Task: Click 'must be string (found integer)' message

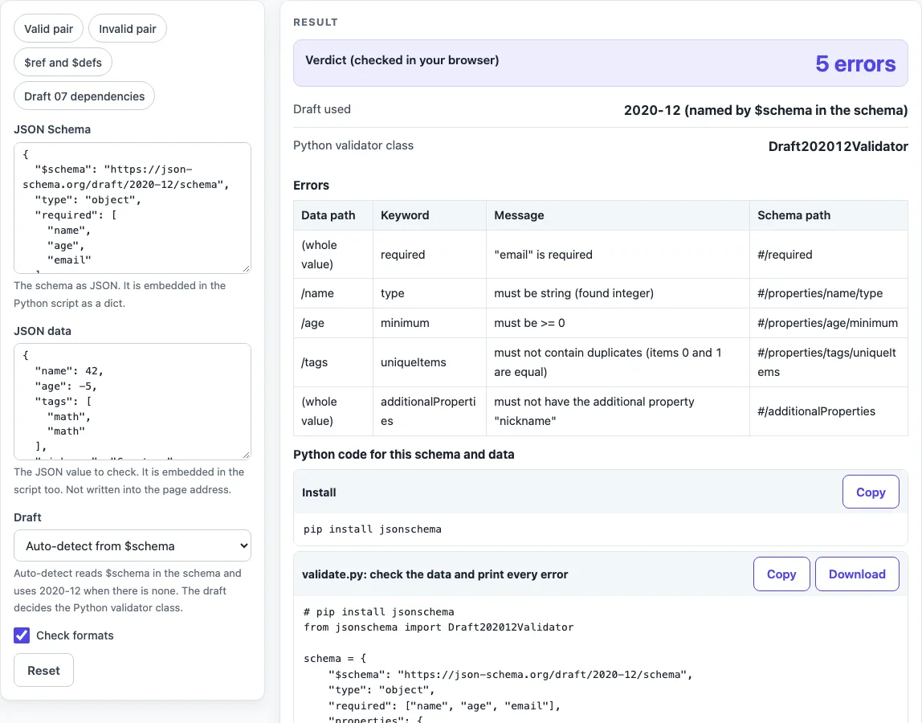Action: pyautogui.click(x=574, y=293)
